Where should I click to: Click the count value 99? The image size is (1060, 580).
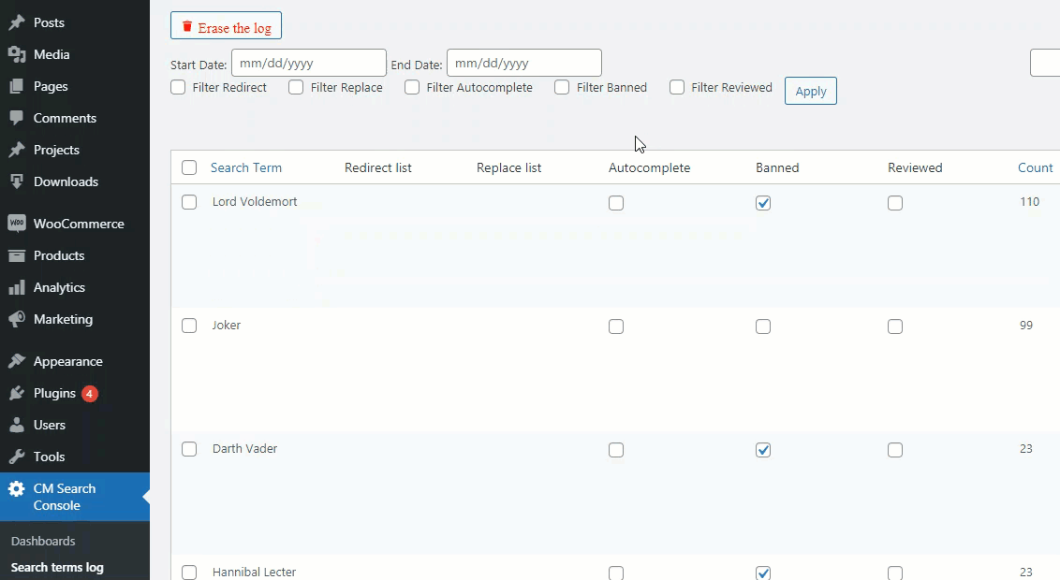[x=1026, y=325]
